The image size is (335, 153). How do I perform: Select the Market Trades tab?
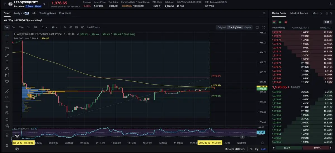[x=299, y=13]
